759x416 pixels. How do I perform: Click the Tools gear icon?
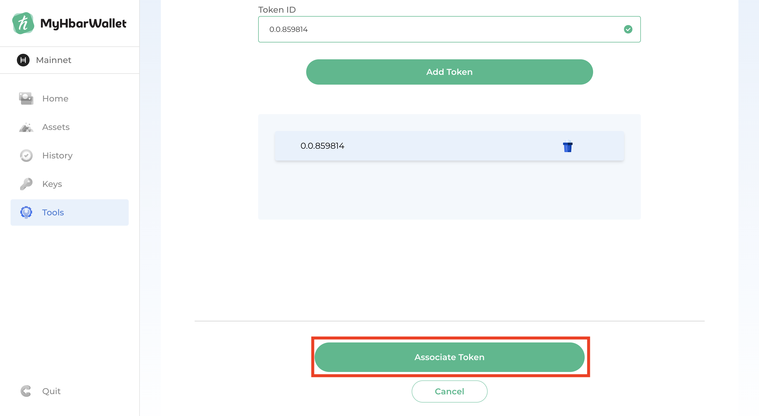tap(26, 212)
